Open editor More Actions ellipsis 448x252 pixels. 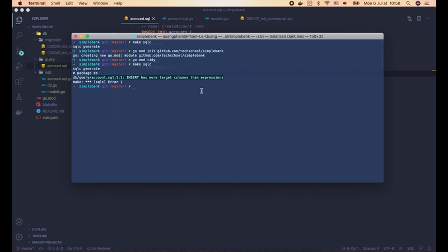click(428, 18)
